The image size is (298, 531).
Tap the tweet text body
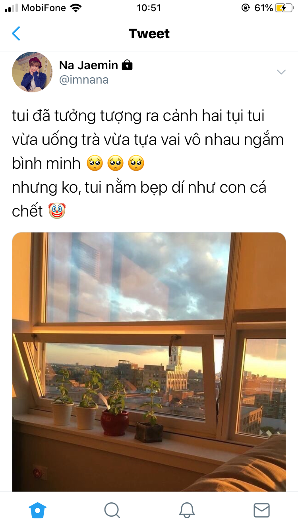(148, 164)
